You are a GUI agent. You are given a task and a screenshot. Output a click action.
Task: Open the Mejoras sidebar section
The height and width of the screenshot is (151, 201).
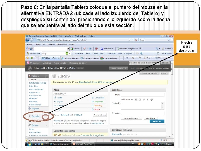coord(35,108)
